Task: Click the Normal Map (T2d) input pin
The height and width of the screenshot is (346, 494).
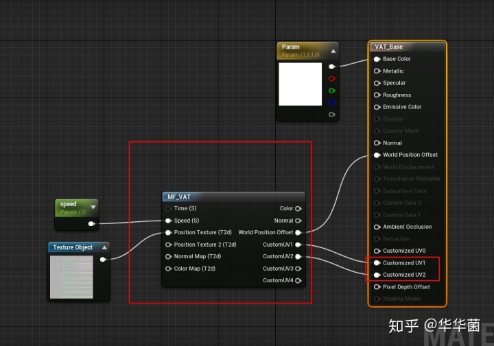Action: (168, 257)
